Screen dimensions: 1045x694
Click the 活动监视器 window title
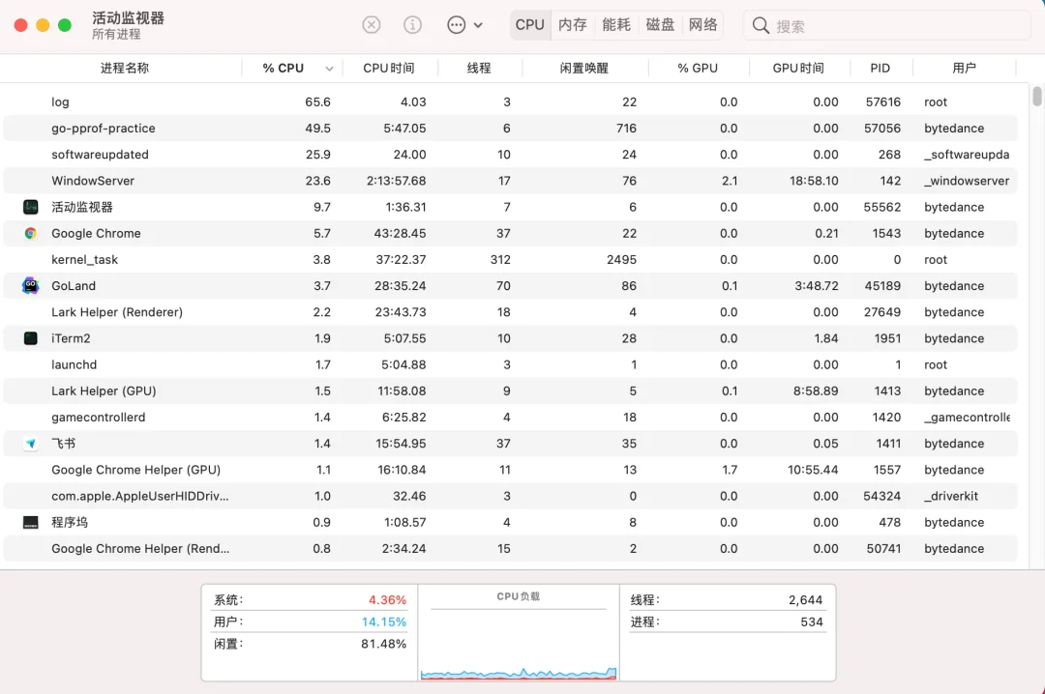point(128,18)
